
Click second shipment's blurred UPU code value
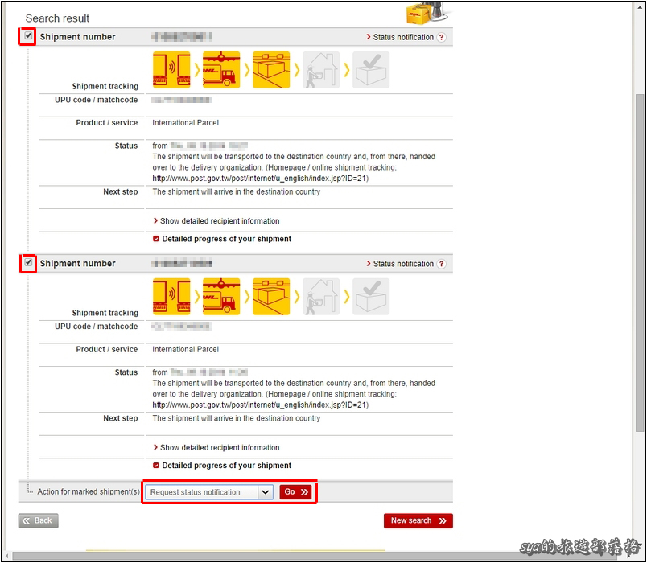182,327
